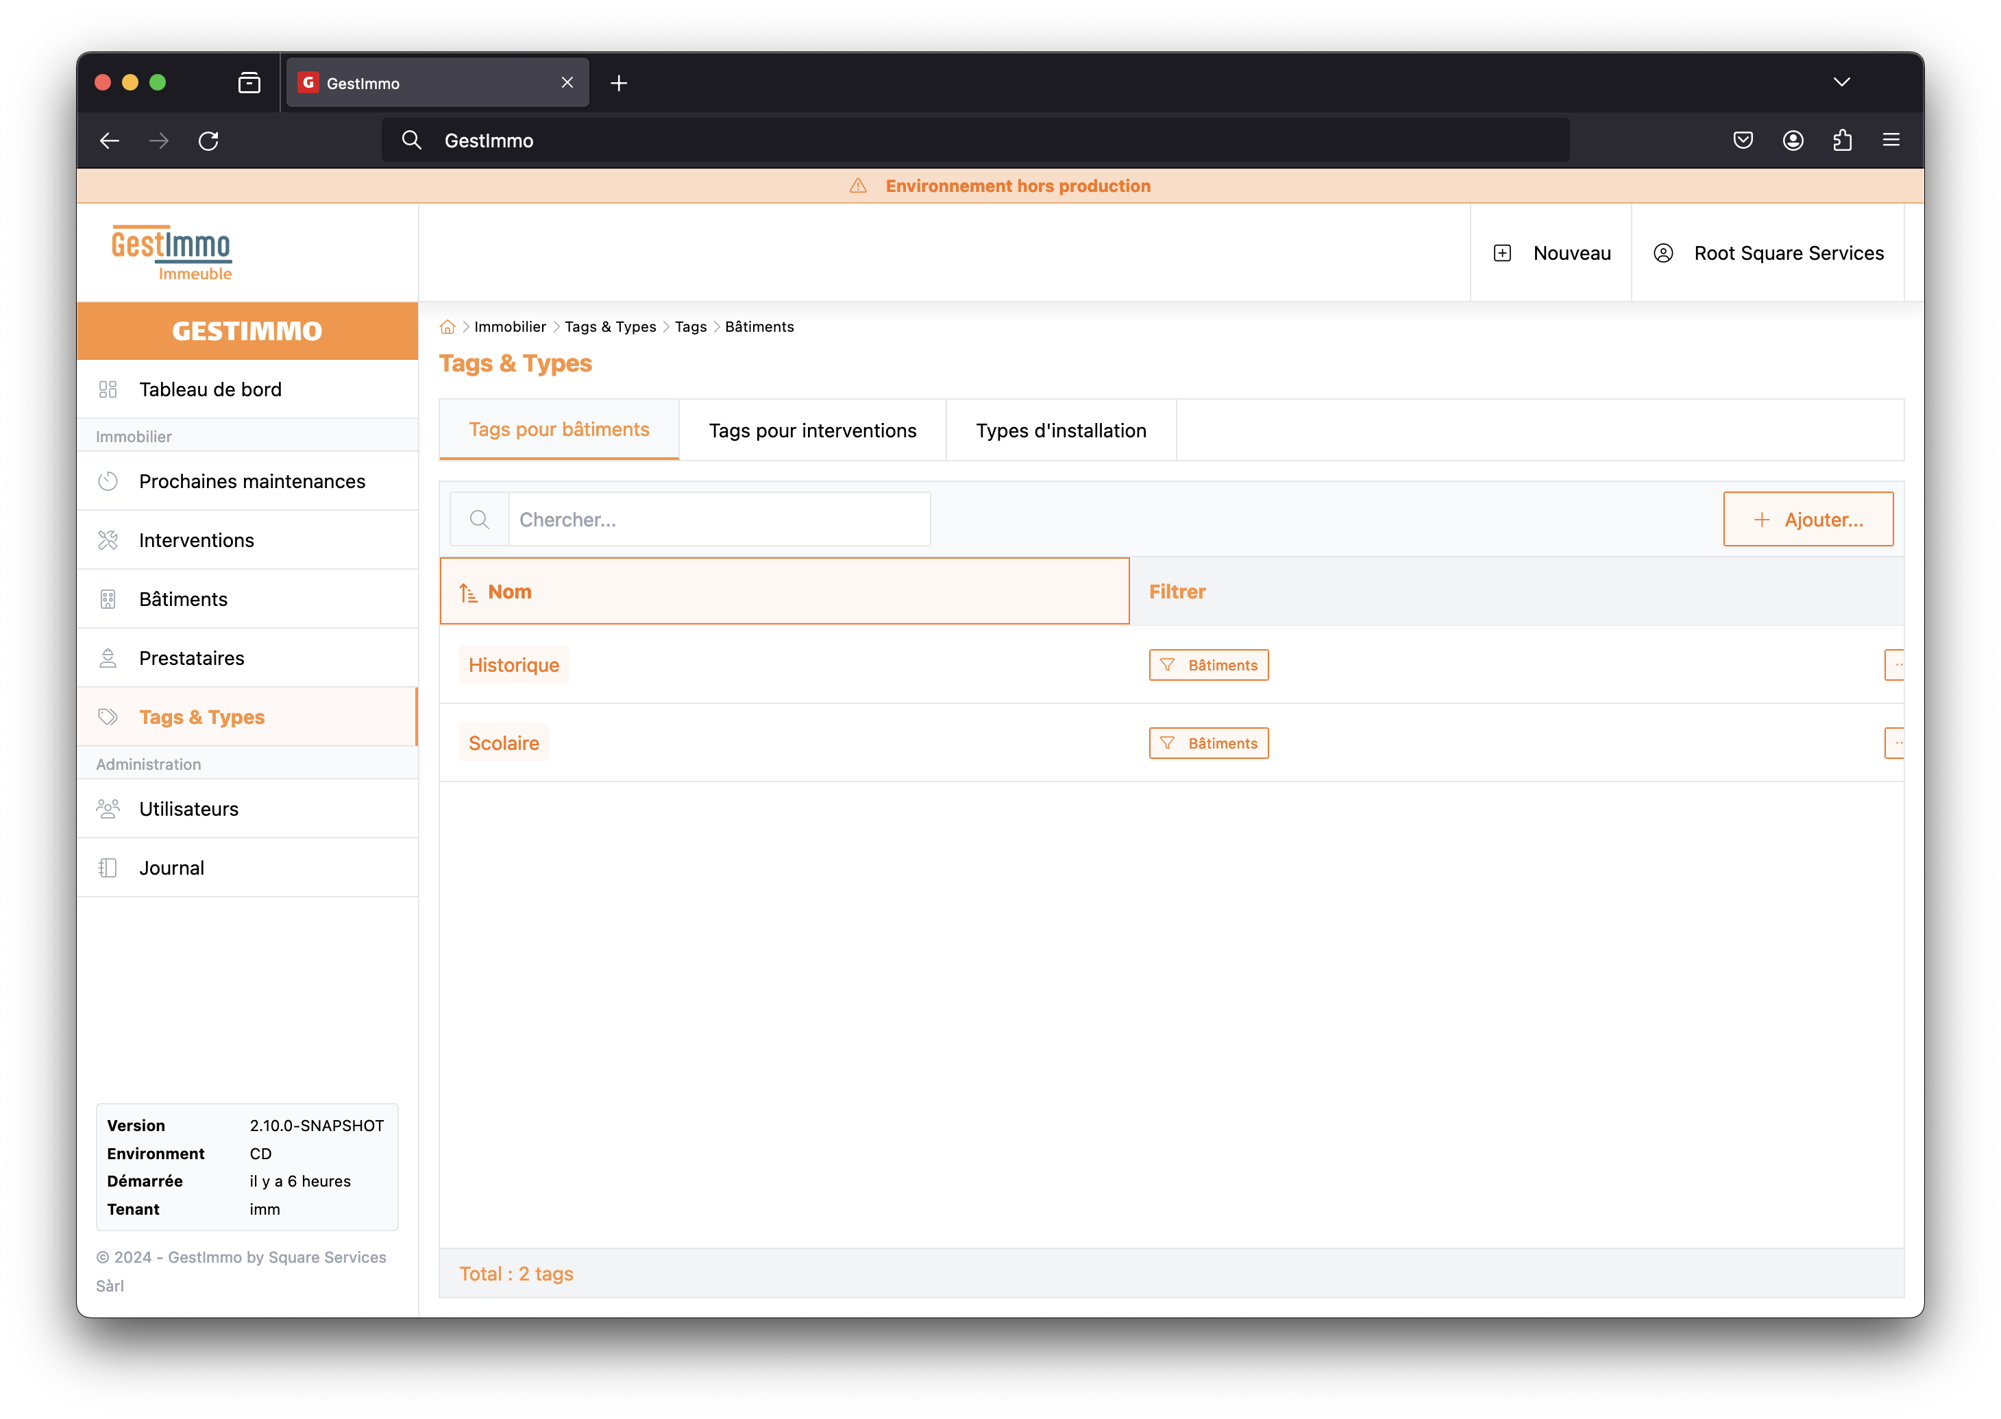
Task: Open Prochaines maintenances from the sidebar
Action: (251, 481)
